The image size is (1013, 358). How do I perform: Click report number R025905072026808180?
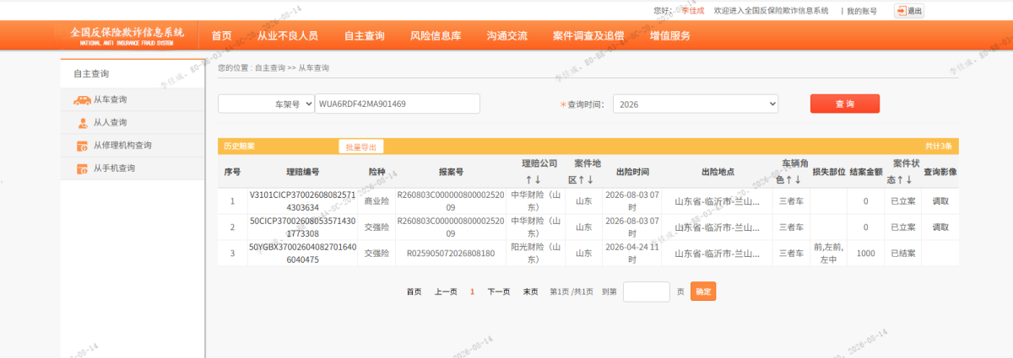click(x=451, y=254)
